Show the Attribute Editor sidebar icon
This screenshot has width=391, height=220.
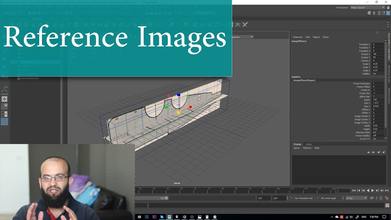click(378, 13)
